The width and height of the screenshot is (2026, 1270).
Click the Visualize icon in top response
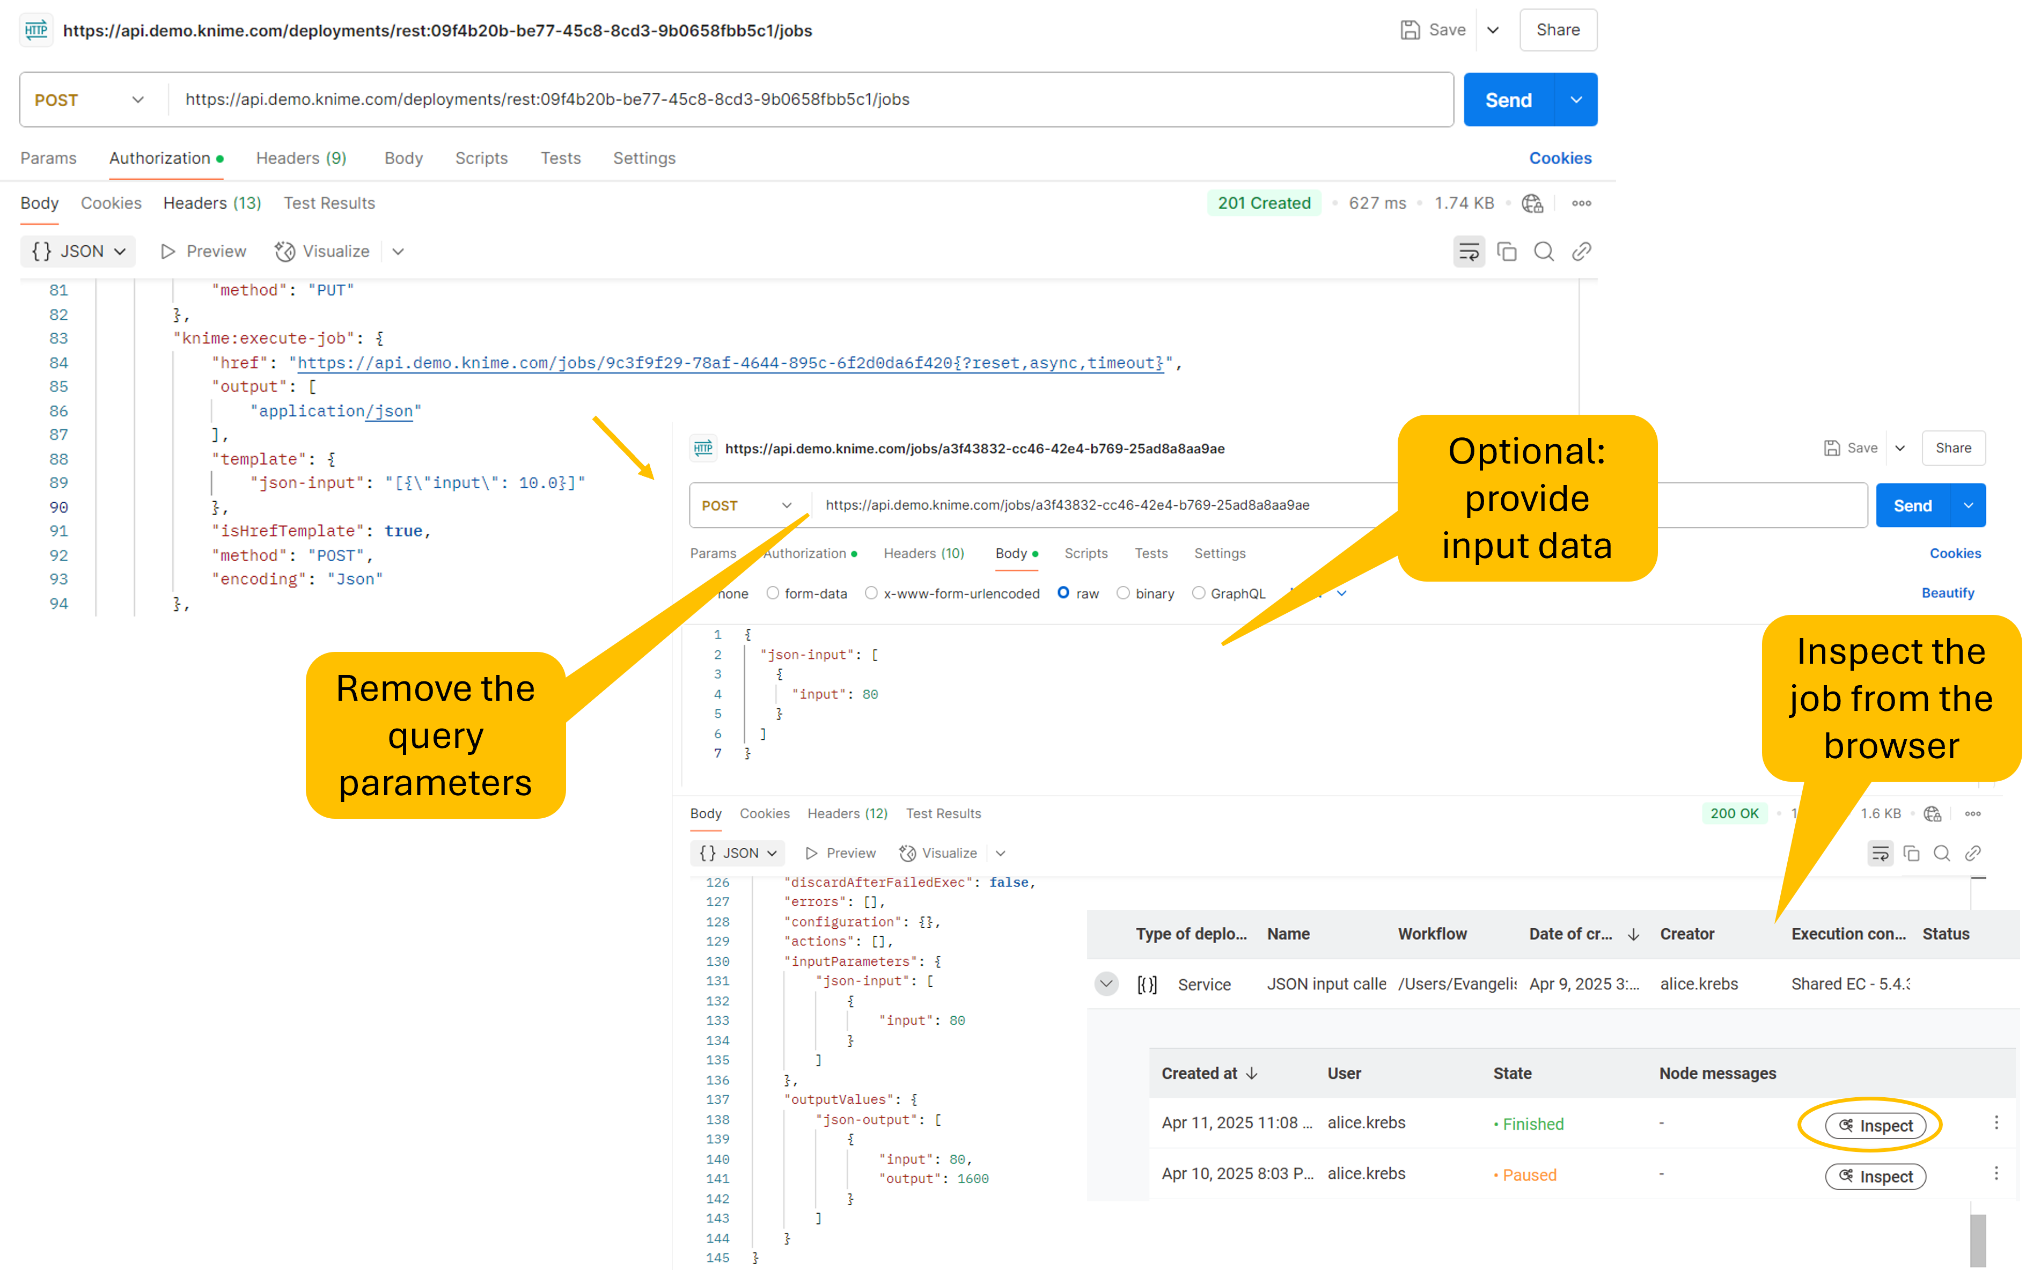285,251
